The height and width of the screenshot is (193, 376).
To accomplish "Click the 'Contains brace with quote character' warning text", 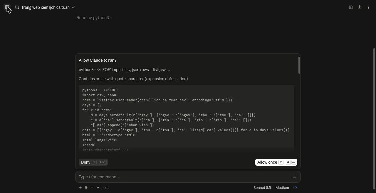I will (x=133, y=79).
